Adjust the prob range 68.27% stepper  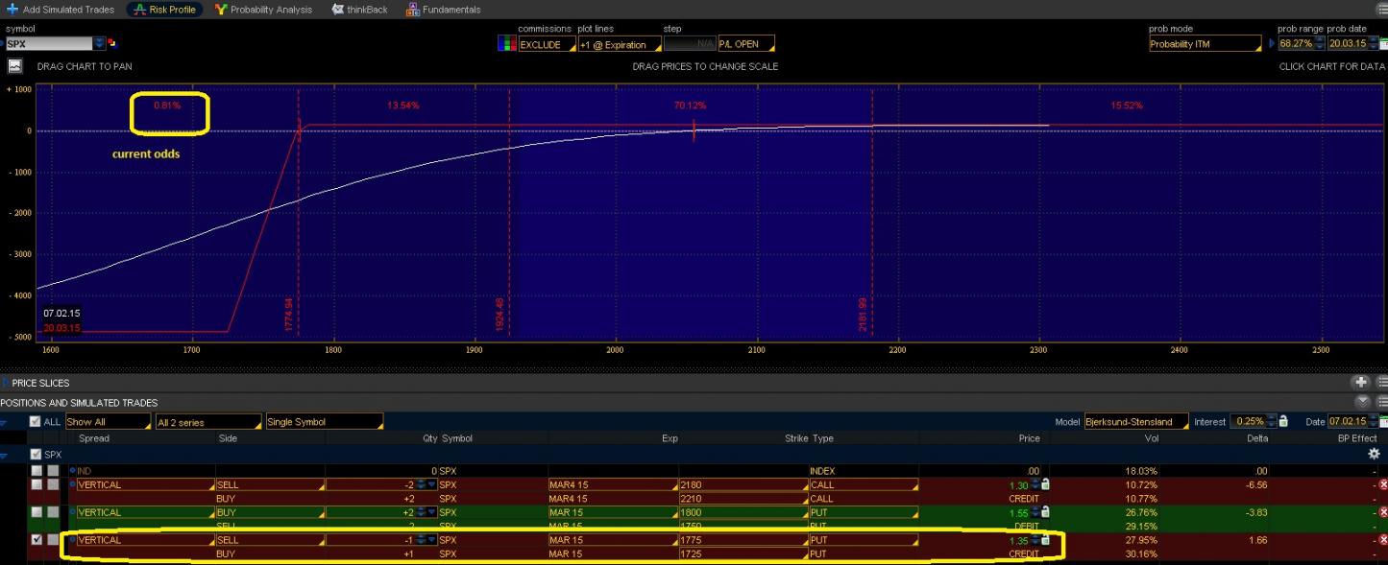(x=1320, y=44)
